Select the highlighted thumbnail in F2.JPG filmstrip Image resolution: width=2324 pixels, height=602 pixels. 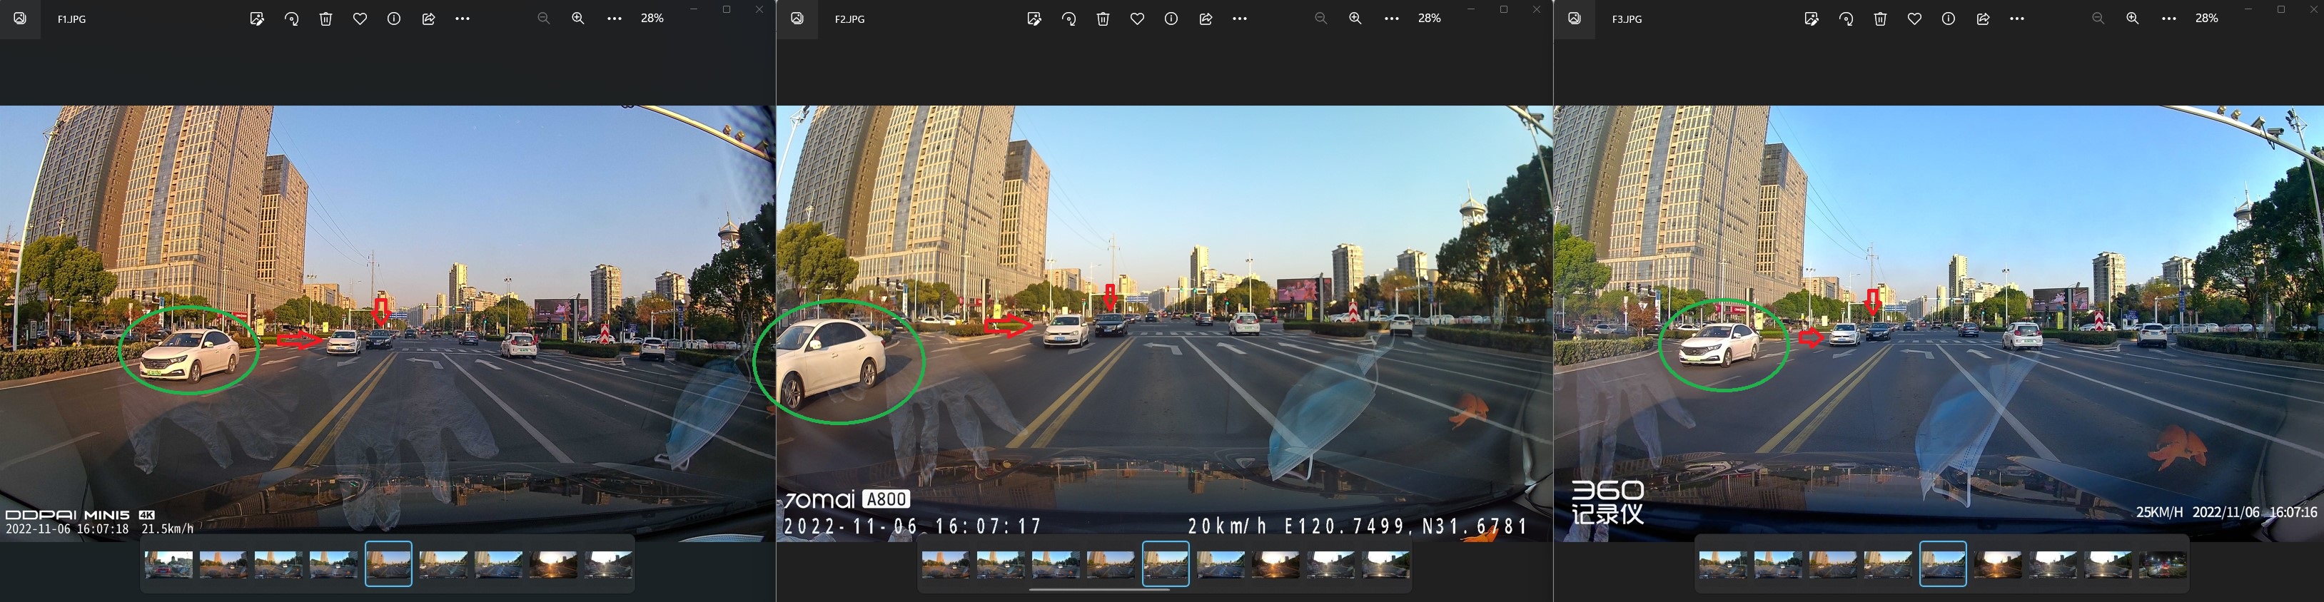1166,564
